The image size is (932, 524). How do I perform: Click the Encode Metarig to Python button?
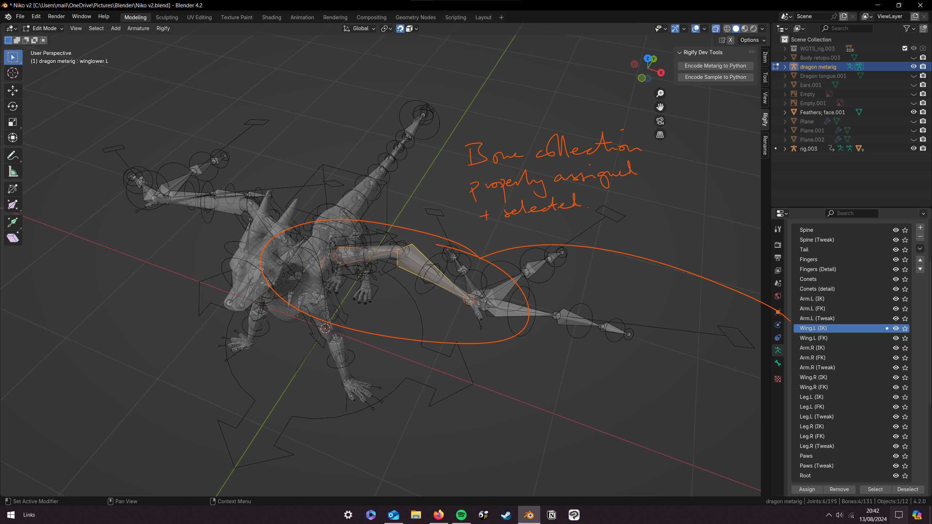(715, 65)
